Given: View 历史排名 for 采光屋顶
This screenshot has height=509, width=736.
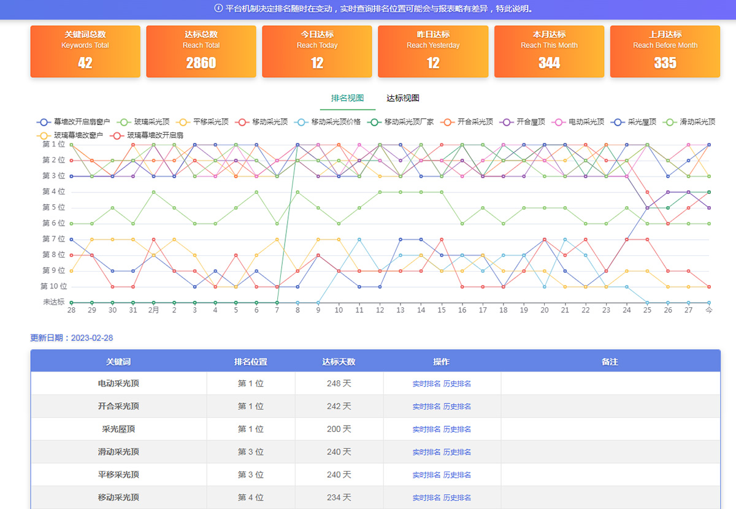Looking at the screenshot, I should point(457,429).
